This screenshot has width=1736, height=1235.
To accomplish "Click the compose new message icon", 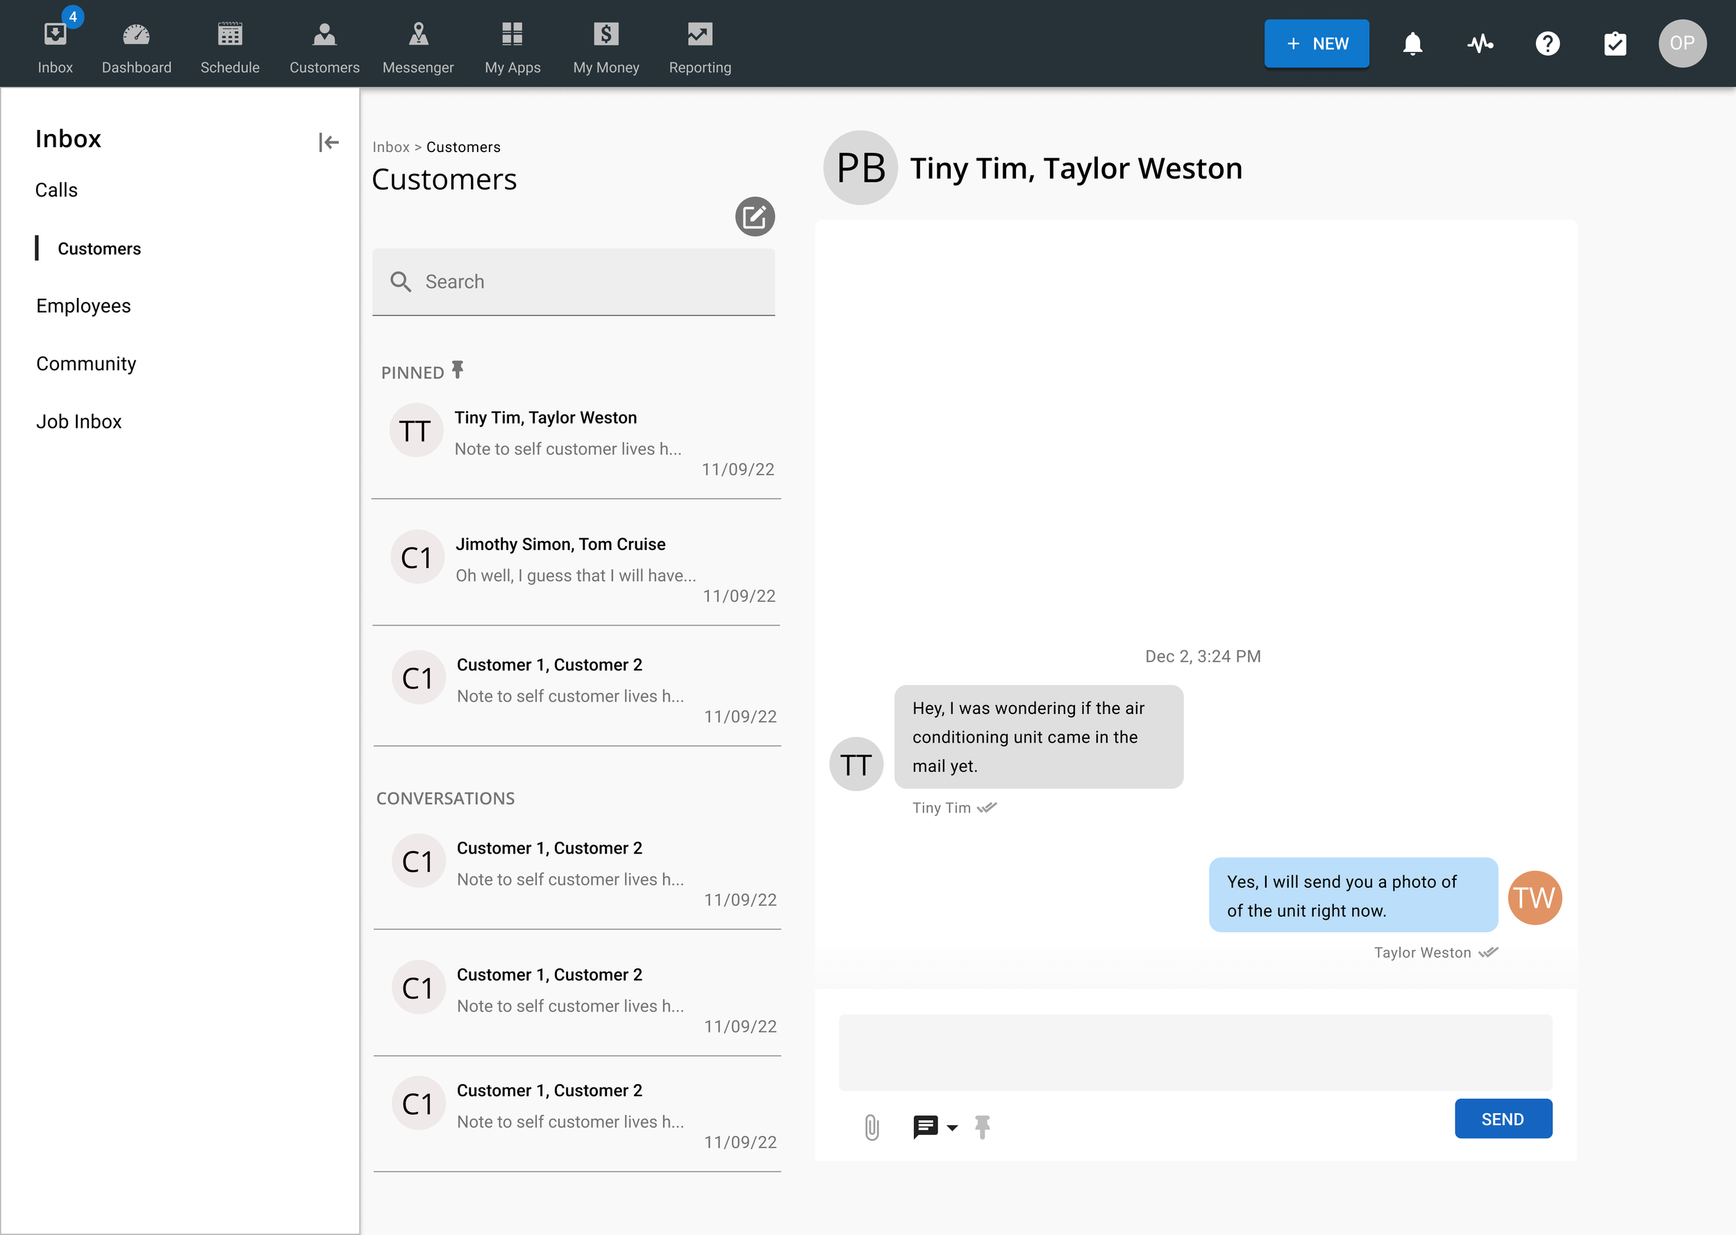I will pos(754,217).
